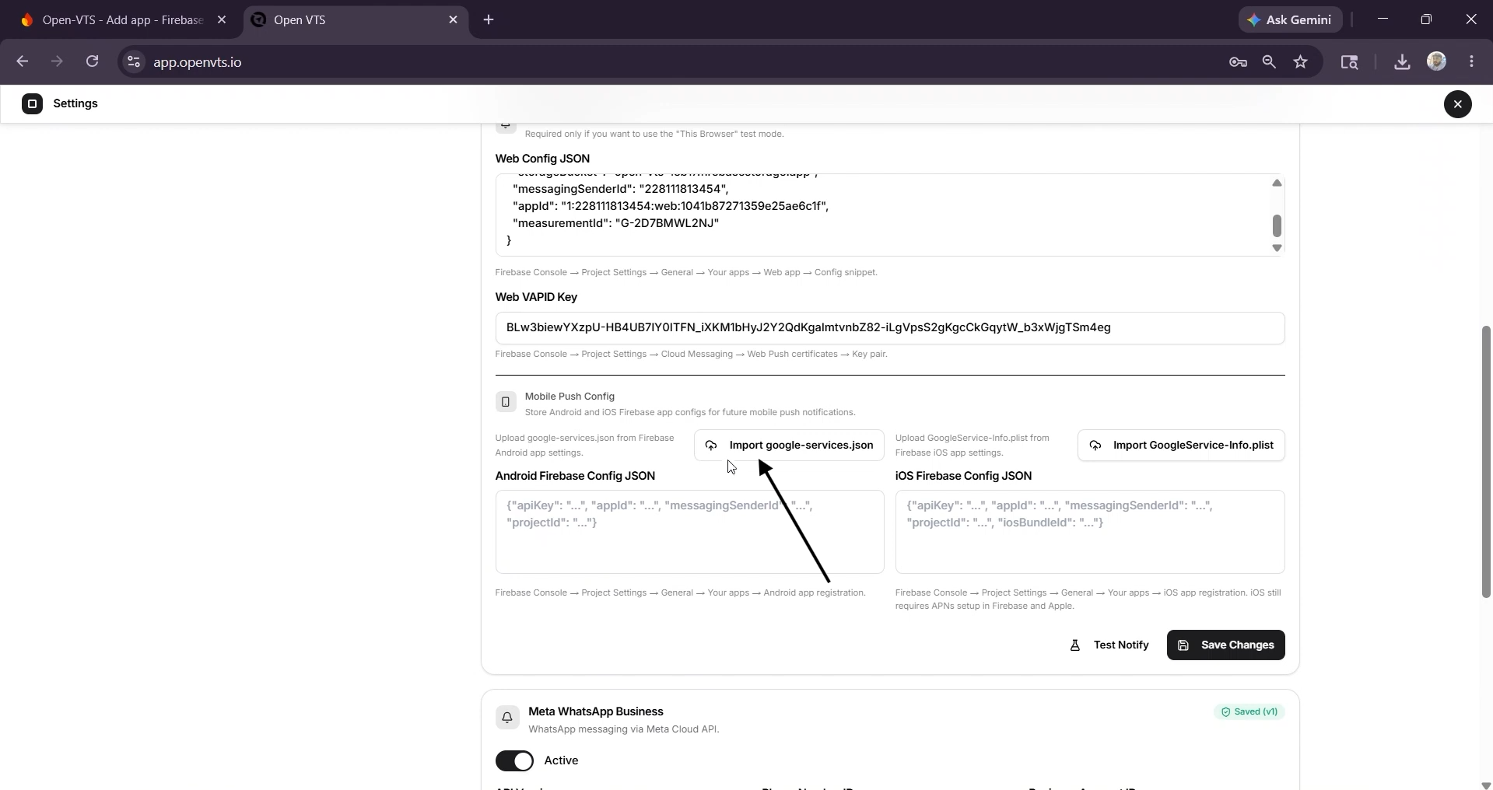The width and height of the screenshot is (1493, 790).
Task: Click the Import GoogleService-Info.plist button
Action: click(1181, 445)
